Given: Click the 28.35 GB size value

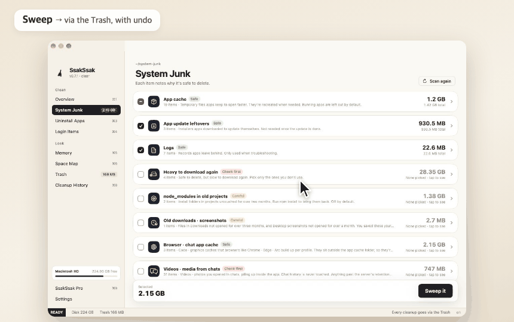Looking at the screenshot, I should 432,172.
